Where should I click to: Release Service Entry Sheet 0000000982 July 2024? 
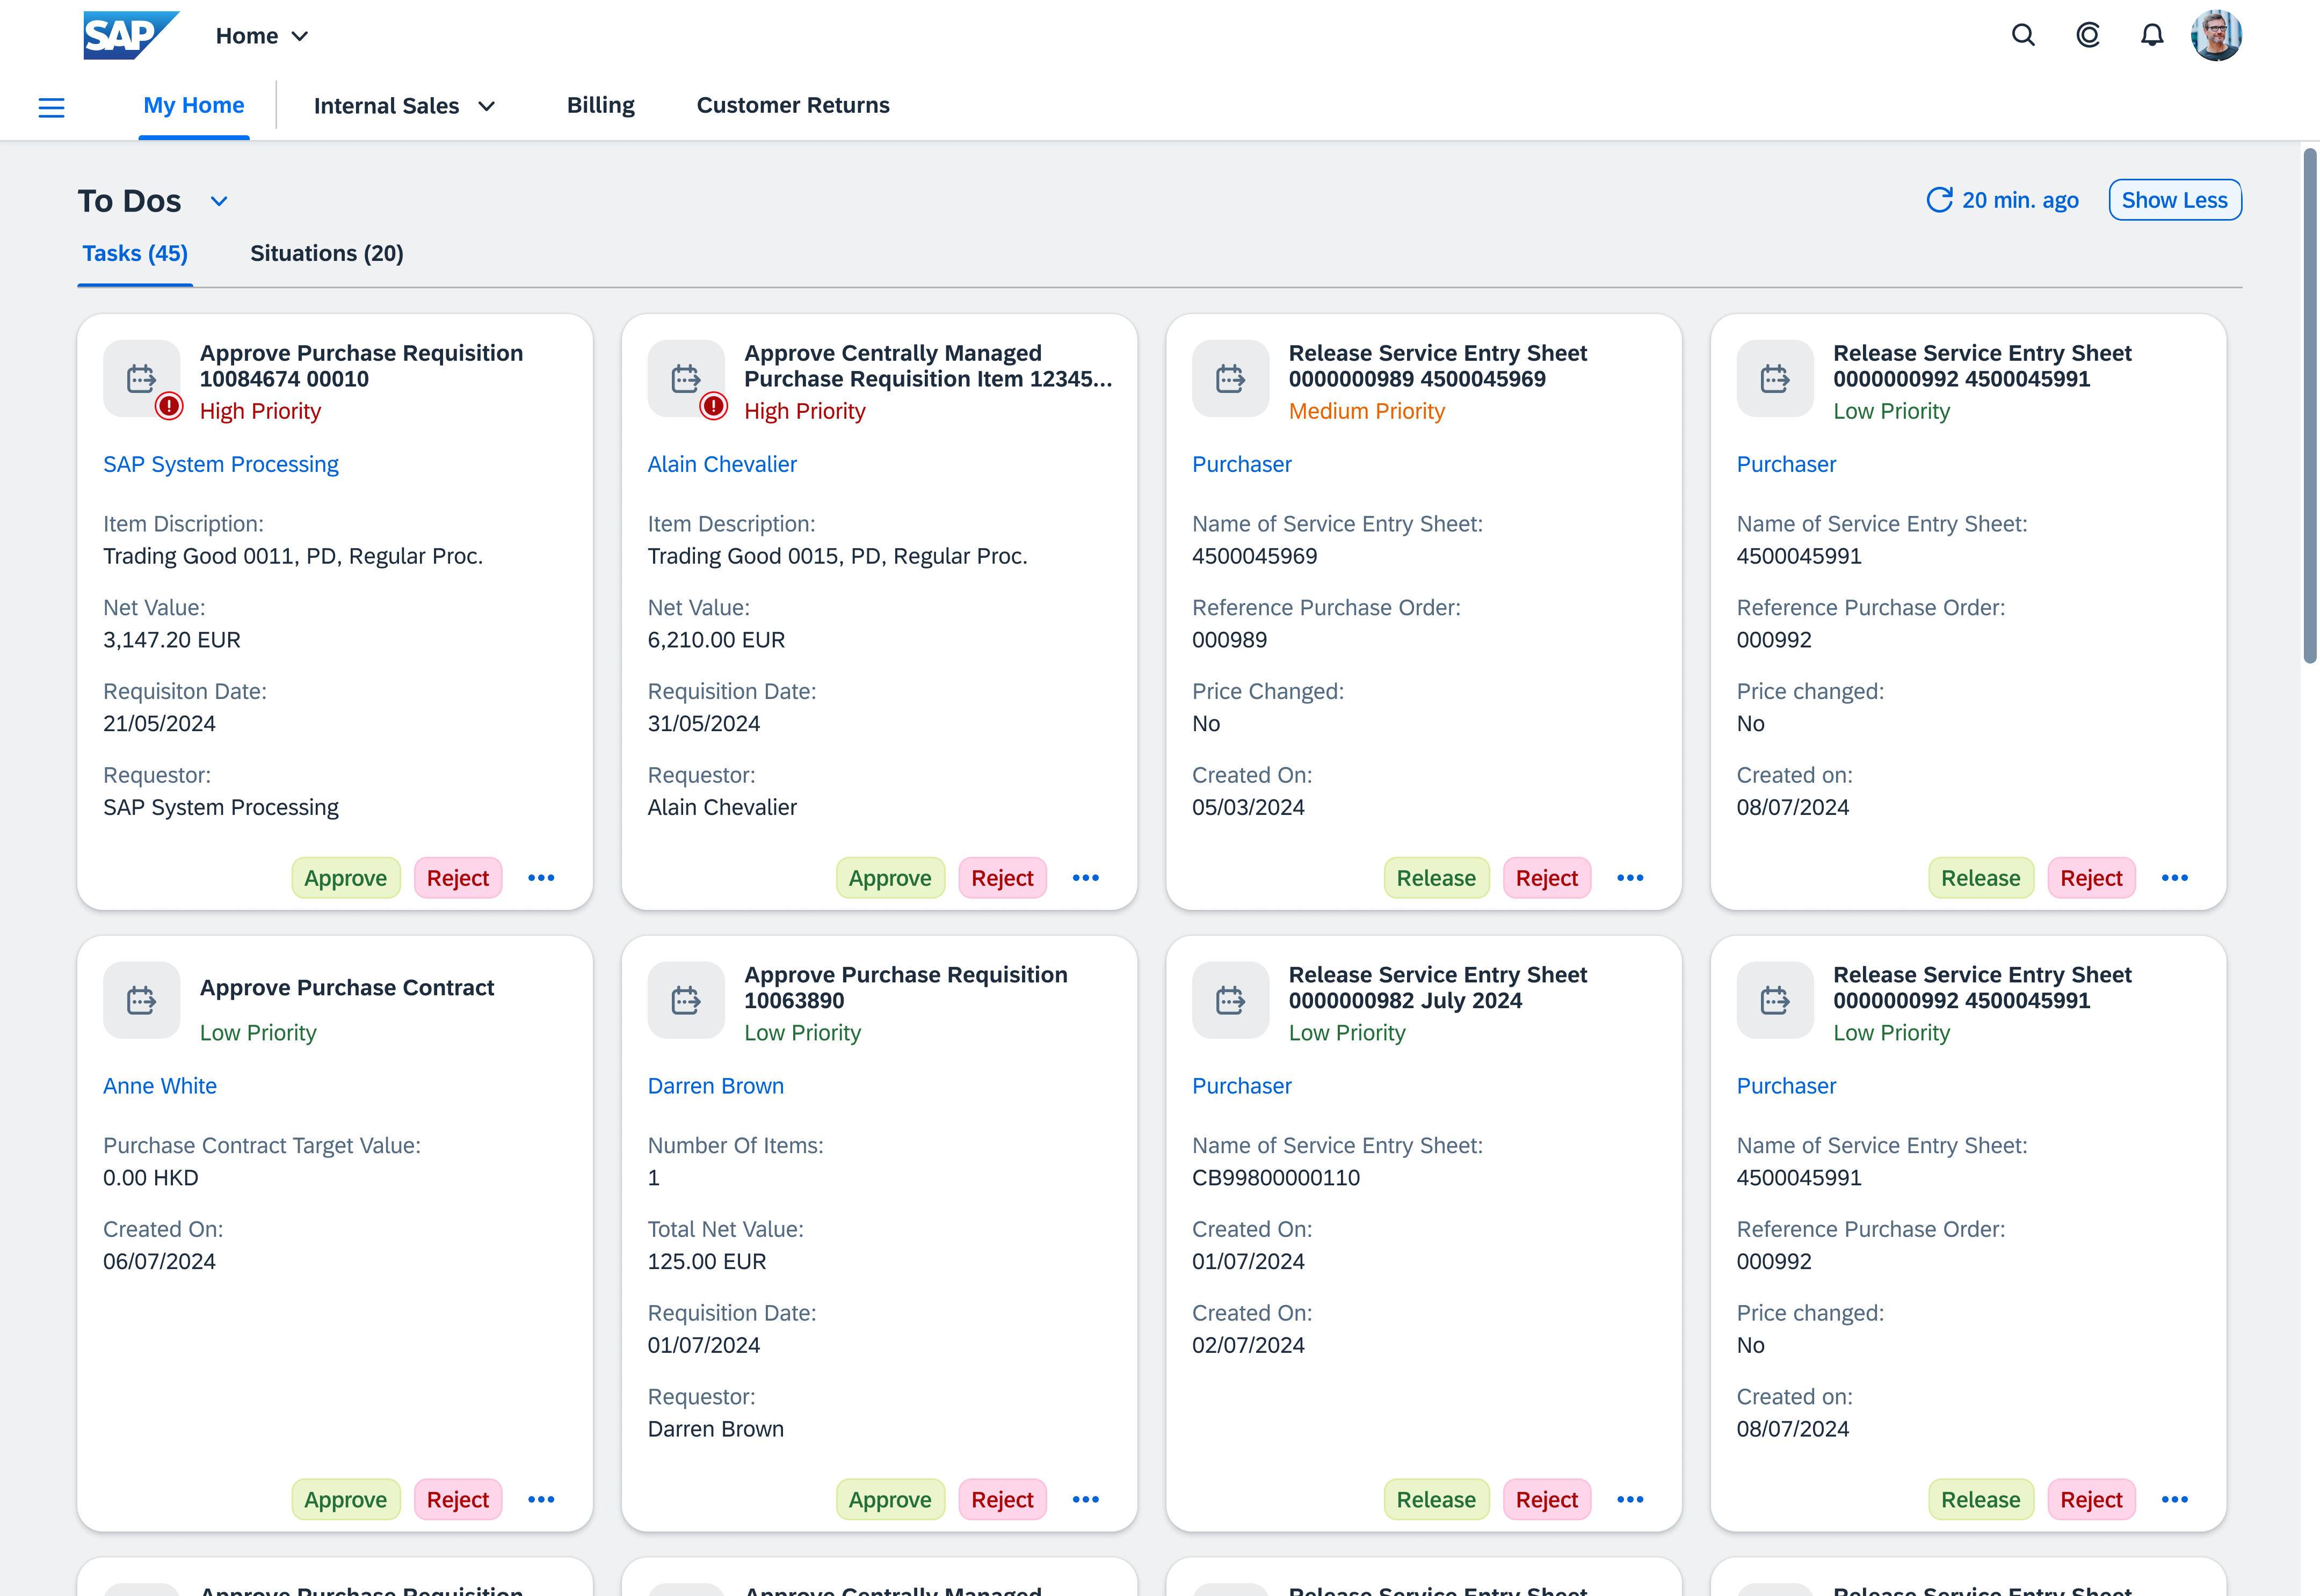click(1436, 1500)
